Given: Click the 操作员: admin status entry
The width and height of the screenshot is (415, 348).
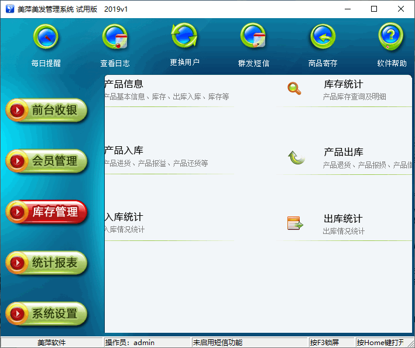Looking at the screenshot, I should tap(147, 343).
